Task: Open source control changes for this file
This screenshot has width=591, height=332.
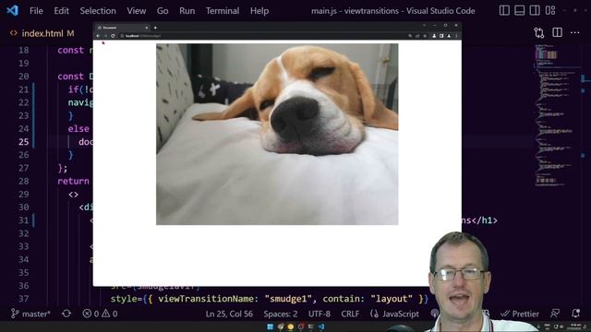Action: pyautogui.click(x=539, y=33)
